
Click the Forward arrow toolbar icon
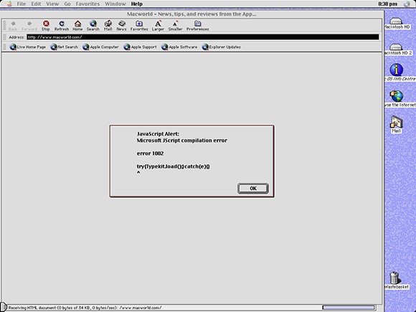pyautogui.click(x=29, y=26)
